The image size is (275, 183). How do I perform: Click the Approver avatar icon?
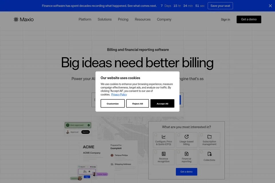pos(68,132)
